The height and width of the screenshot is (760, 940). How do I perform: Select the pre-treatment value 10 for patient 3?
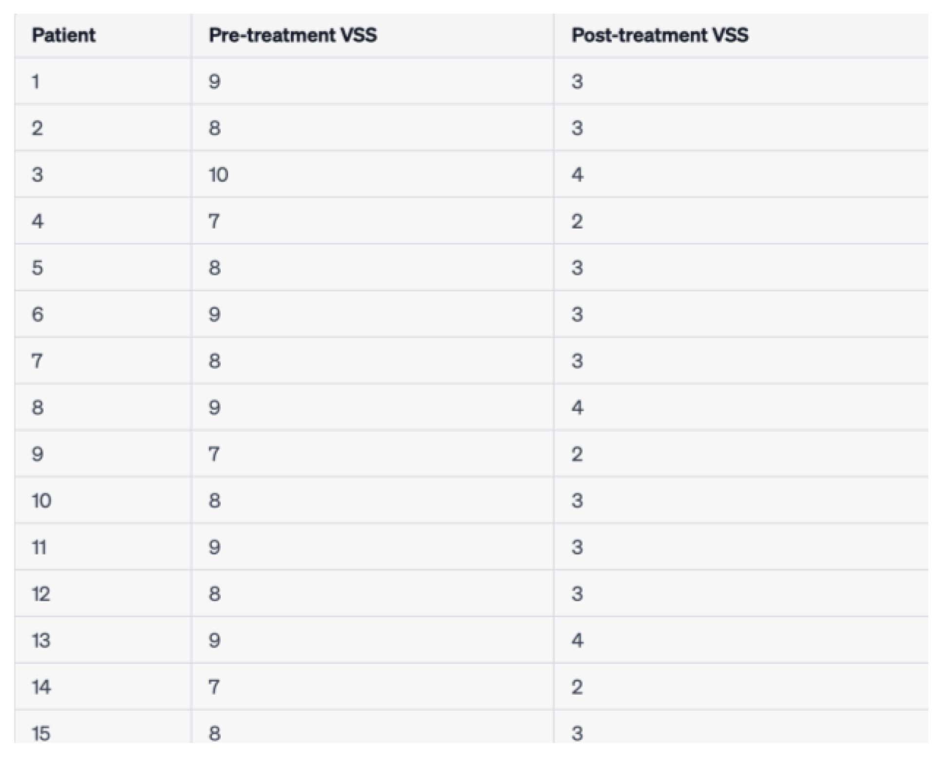218,174
